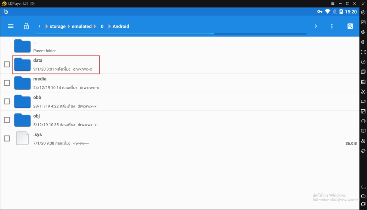Click the Android recent apps icon
Screen dimensions: 367x210
[363, 204]
